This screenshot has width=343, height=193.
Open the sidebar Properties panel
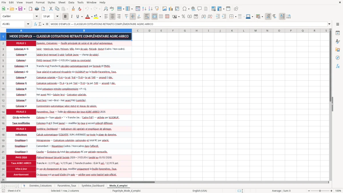pyautogui.click(x=338, y=33)
